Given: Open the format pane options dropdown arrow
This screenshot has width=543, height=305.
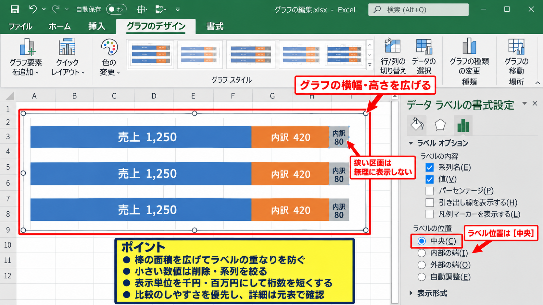Looking at the screenshot, I should pos(524,103).
